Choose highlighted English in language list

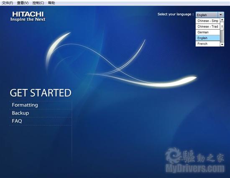[x=208, y=38]
